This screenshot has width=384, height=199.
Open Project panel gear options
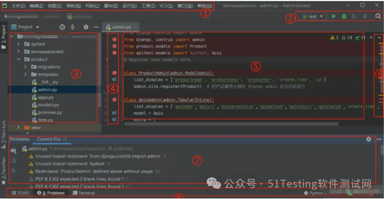86,27
